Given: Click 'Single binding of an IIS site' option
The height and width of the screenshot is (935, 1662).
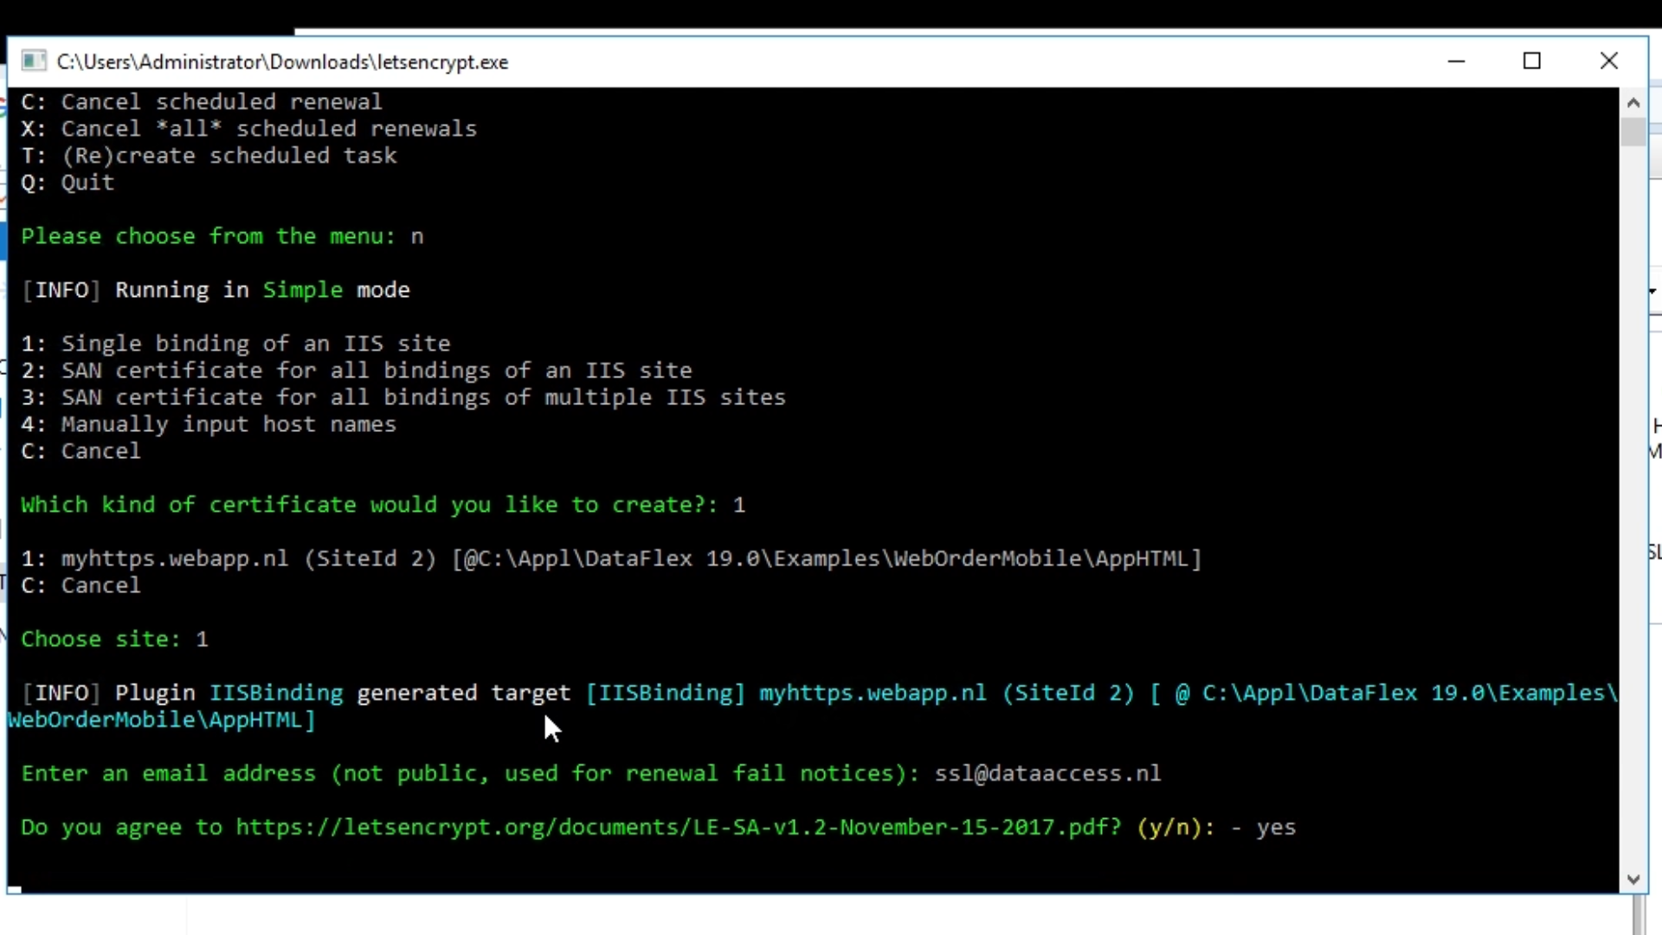Looking at the screenshot, I should click(x=254, y=344).
